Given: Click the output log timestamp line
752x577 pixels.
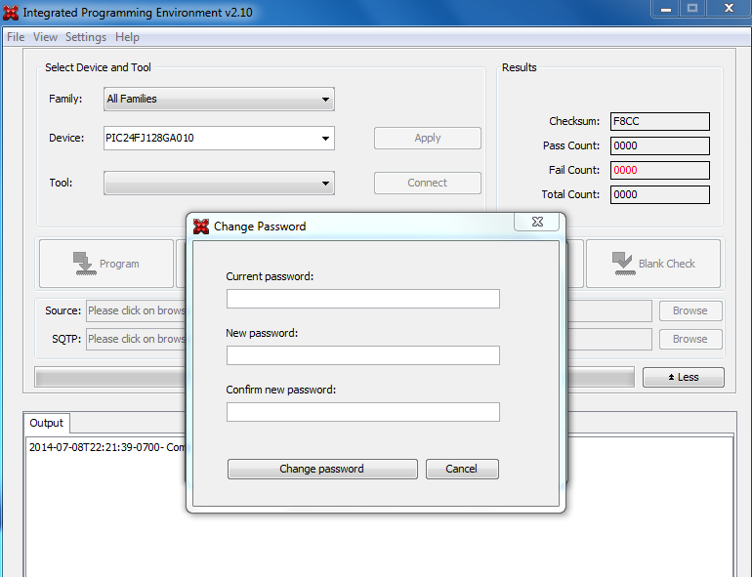Looking at the screenshot, I should (x=107, y=447).
